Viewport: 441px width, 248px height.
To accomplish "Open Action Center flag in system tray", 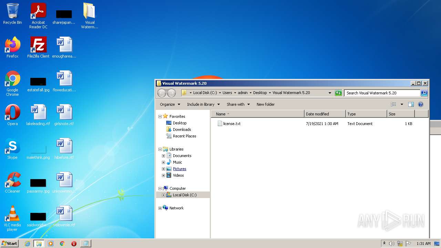I will click(408, 244).
